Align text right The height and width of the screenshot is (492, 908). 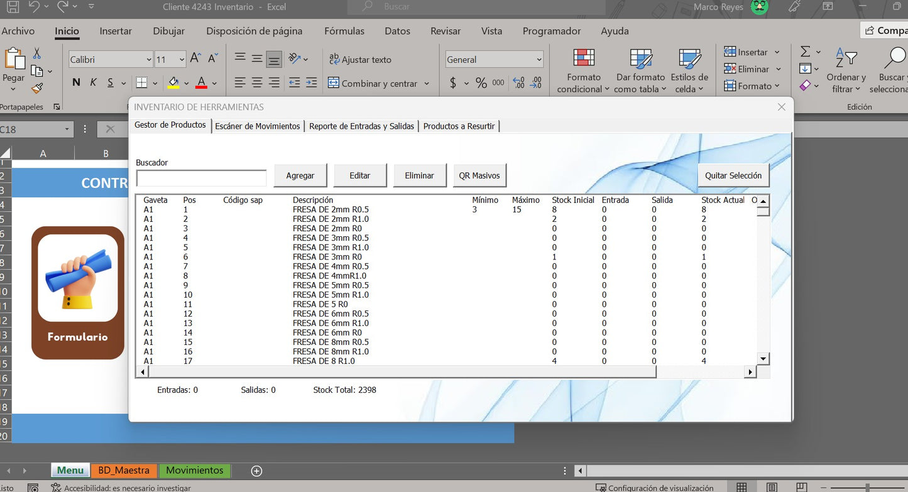click(274, 82)
